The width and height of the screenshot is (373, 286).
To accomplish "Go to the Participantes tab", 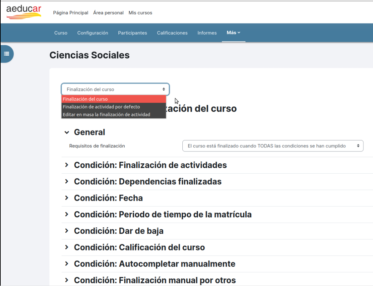I will pyautogui.click(x=133, y=33).
